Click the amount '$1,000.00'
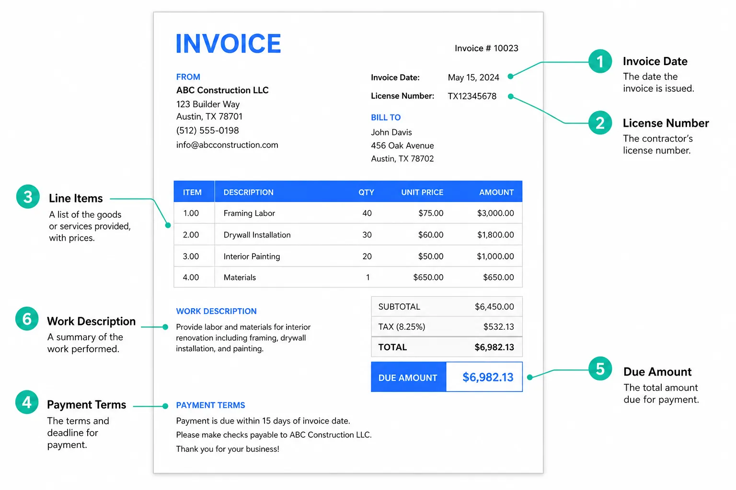Screen dimensions: 736x490 tap(495, 256)
